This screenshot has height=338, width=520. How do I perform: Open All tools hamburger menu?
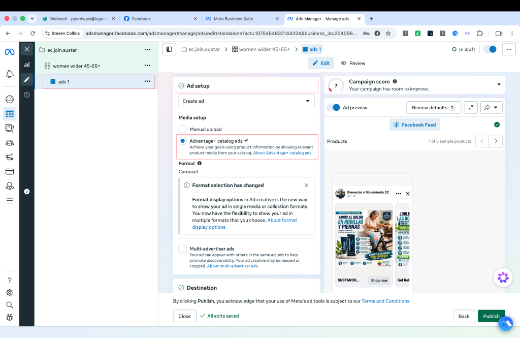10,201
